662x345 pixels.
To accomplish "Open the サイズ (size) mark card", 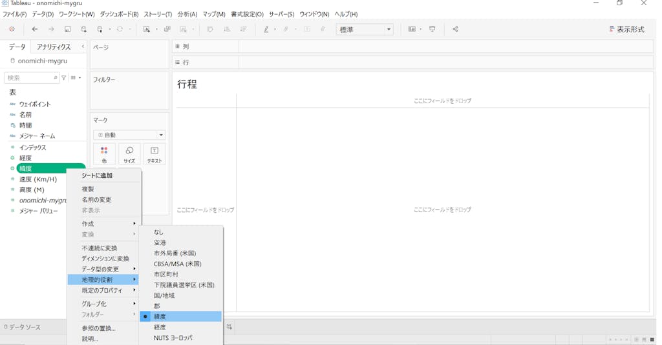I will [x=129, y=154].
